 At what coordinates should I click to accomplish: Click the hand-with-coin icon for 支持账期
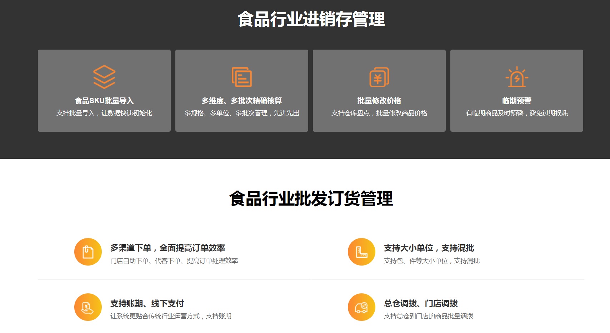tap(87, 307)
